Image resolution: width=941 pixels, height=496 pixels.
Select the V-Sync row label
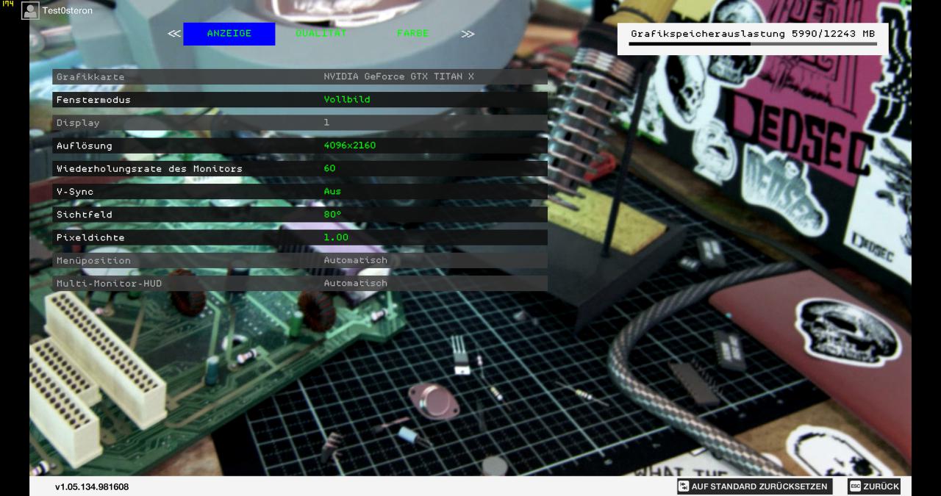point(75,191)
